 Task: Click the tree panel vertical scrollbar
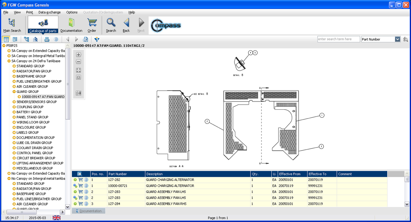point(67,83)
